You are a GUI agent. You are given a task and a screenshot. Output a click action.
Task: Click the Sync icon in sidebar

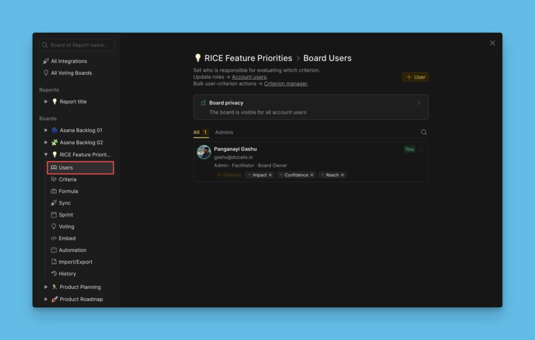[54, 203]
